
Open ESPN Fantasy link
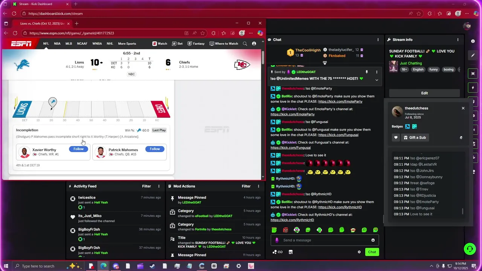pos(196,44)
